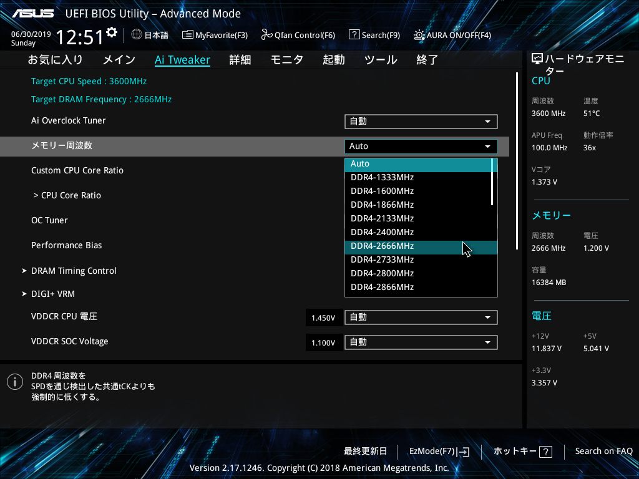
Task: Click Target CPU Speed : 3600MHz text
Action: [89, 82]
